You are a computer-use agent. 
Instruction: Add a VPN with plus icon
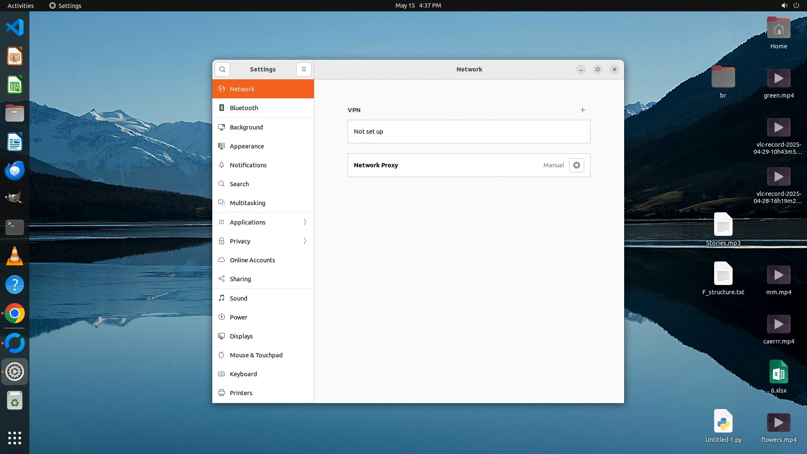(583, 110)
